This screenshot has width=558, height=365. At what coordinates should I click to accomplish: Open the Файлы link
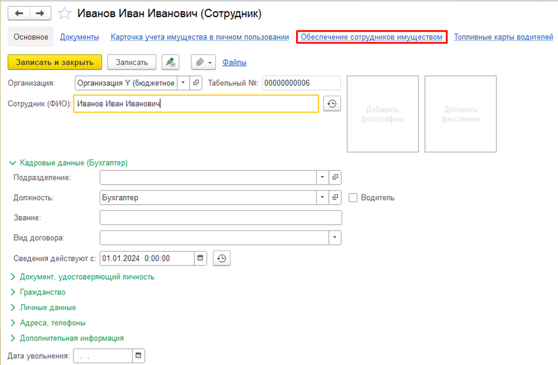click(234, 62)
